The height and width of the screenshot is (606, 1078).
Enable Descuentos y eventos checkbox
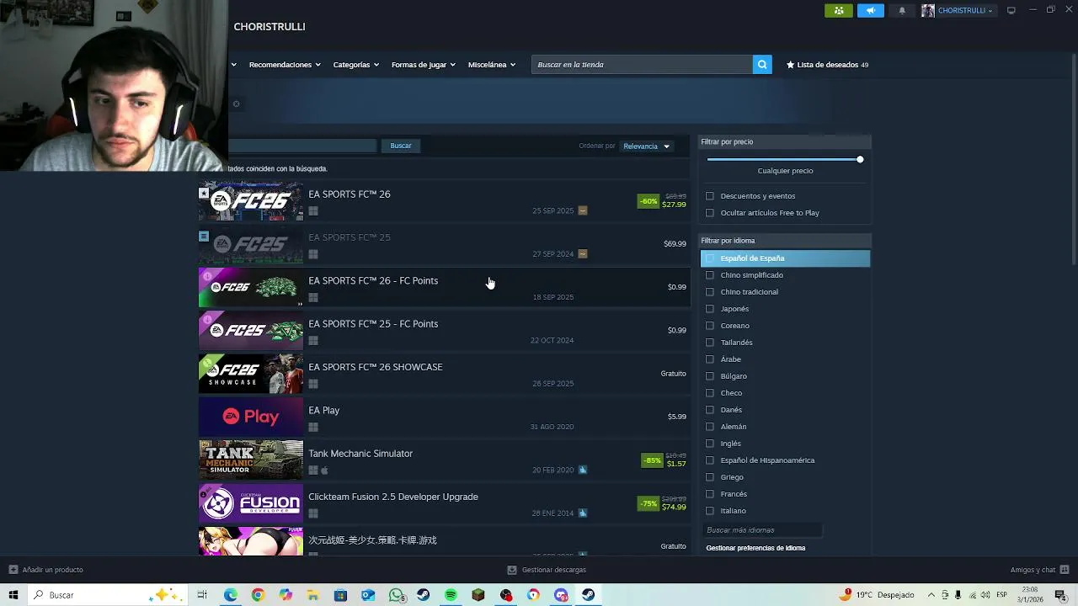tap(709, 196)
